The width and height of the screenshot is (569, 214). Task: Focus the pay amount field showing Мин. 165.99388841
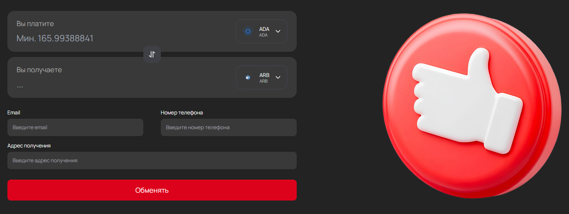tap(55, 38)
